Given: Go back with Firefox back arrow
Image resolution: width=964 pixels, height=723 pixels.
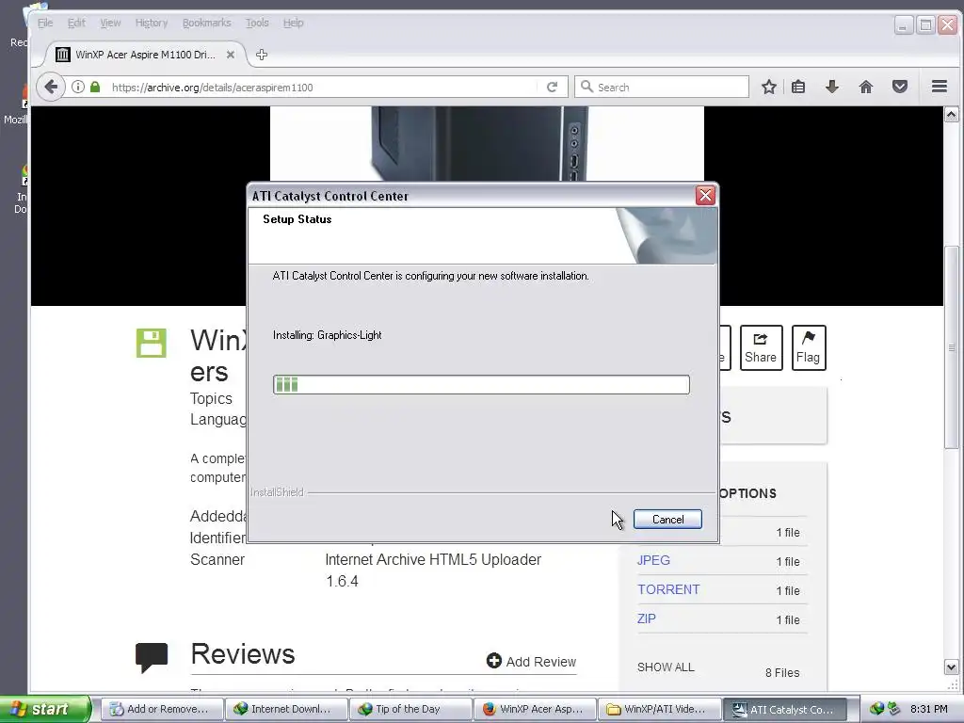Looking at the screenshot, I should click(51, 87).
